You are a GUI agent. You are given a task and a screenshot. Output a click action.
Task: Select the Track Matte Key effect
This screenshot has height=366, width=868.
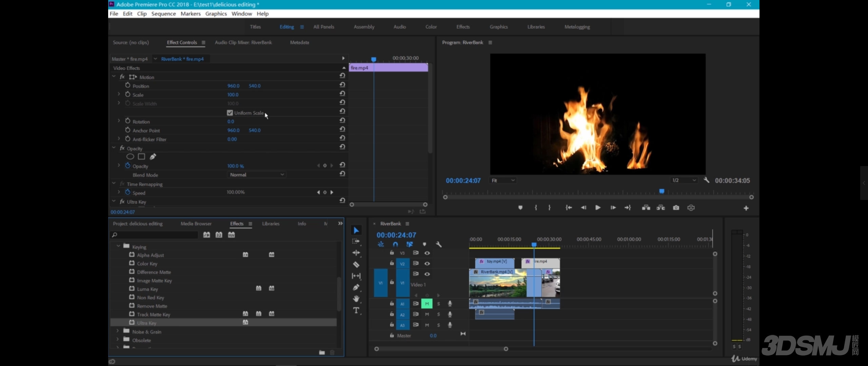(x=154, y=314)
